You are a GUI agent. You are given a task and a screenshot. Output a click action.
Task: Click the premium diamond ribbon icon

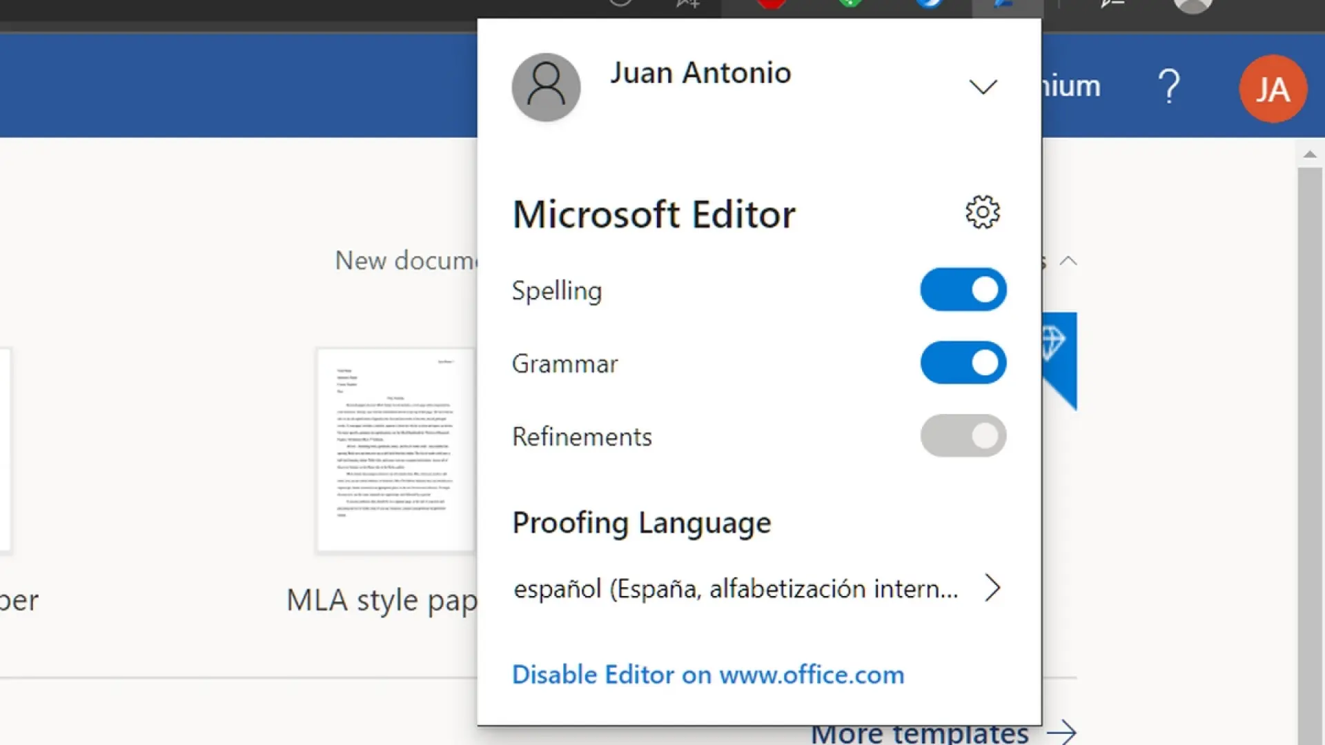click(x=1054, y=343)
